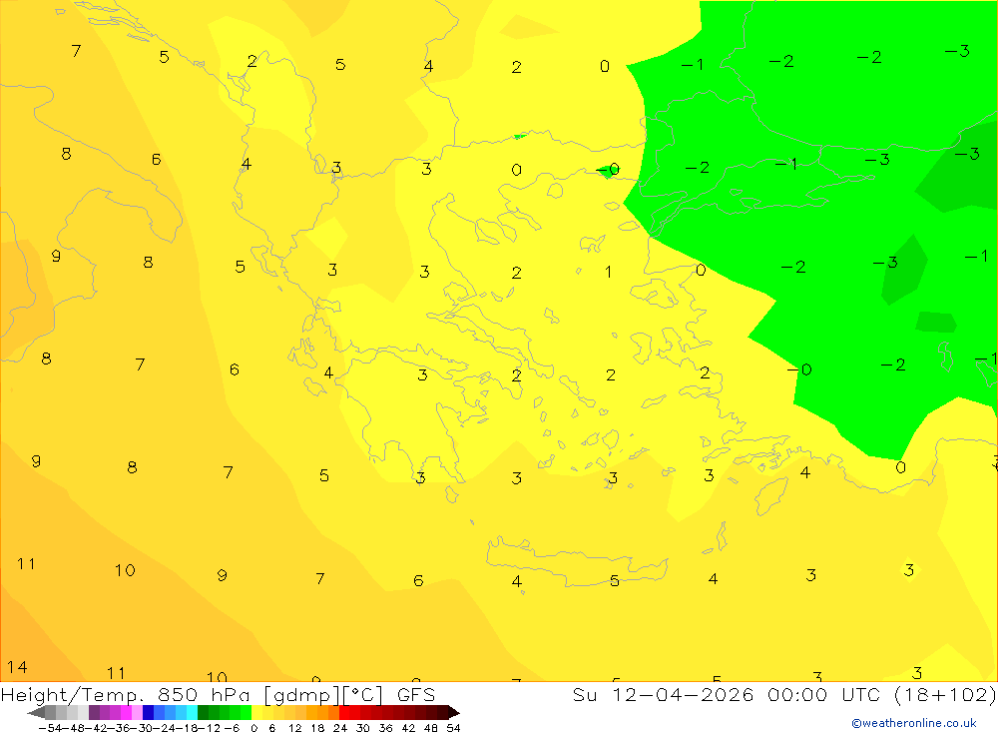Click the legend label '-24'
This screenshot has width=998, height=732.
tap(165, 728)
